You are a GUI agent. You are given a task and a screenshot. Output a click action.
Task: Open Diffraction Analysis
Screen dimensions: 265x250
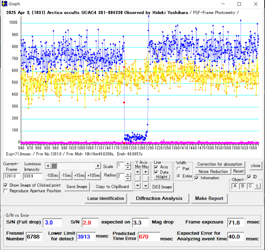159,198
